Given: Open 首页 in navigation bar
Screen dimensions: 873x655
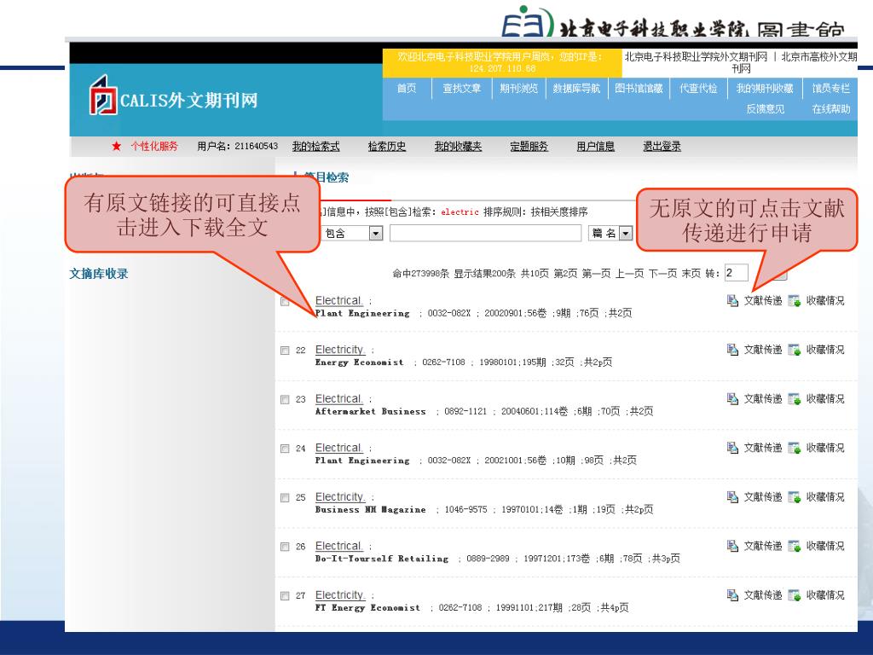Looking at the screenshot, I should click(407, 88).
